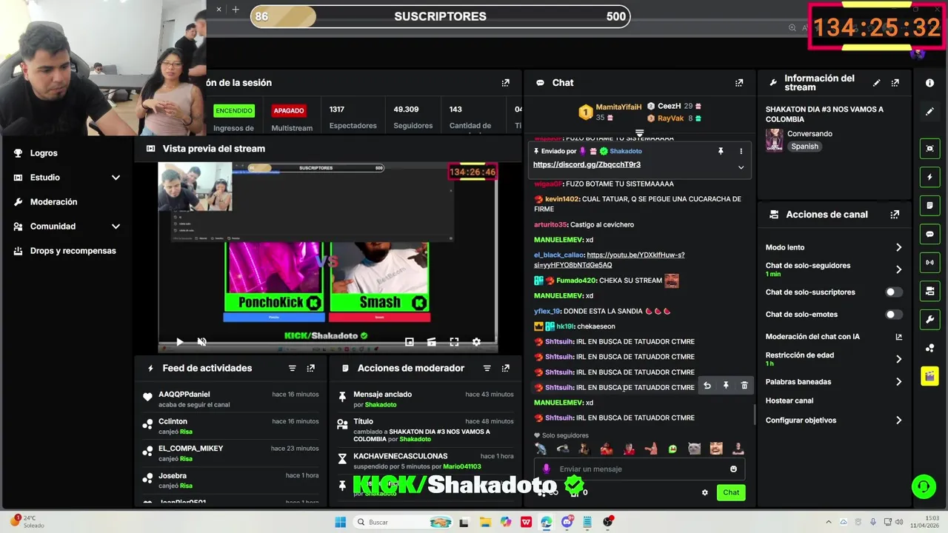Pop out the Chat panel
Image resolution: width=948 pixels, height=533 pixels.
coord(738,83)
